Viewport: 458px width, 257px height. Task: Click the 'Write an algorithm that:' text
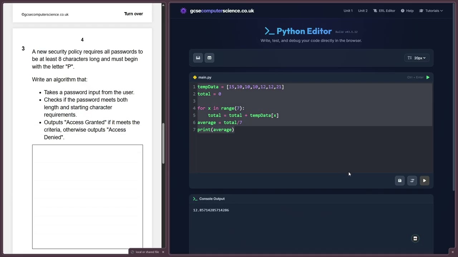(60, 80)
